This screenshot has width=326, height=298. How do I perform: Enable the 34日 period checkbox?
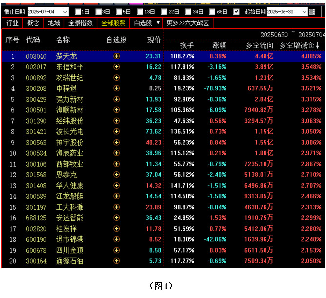tap(188, 12)
